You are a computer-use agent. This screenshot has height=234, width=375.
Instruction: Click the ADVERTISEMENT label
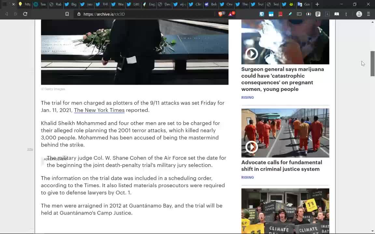55,159
